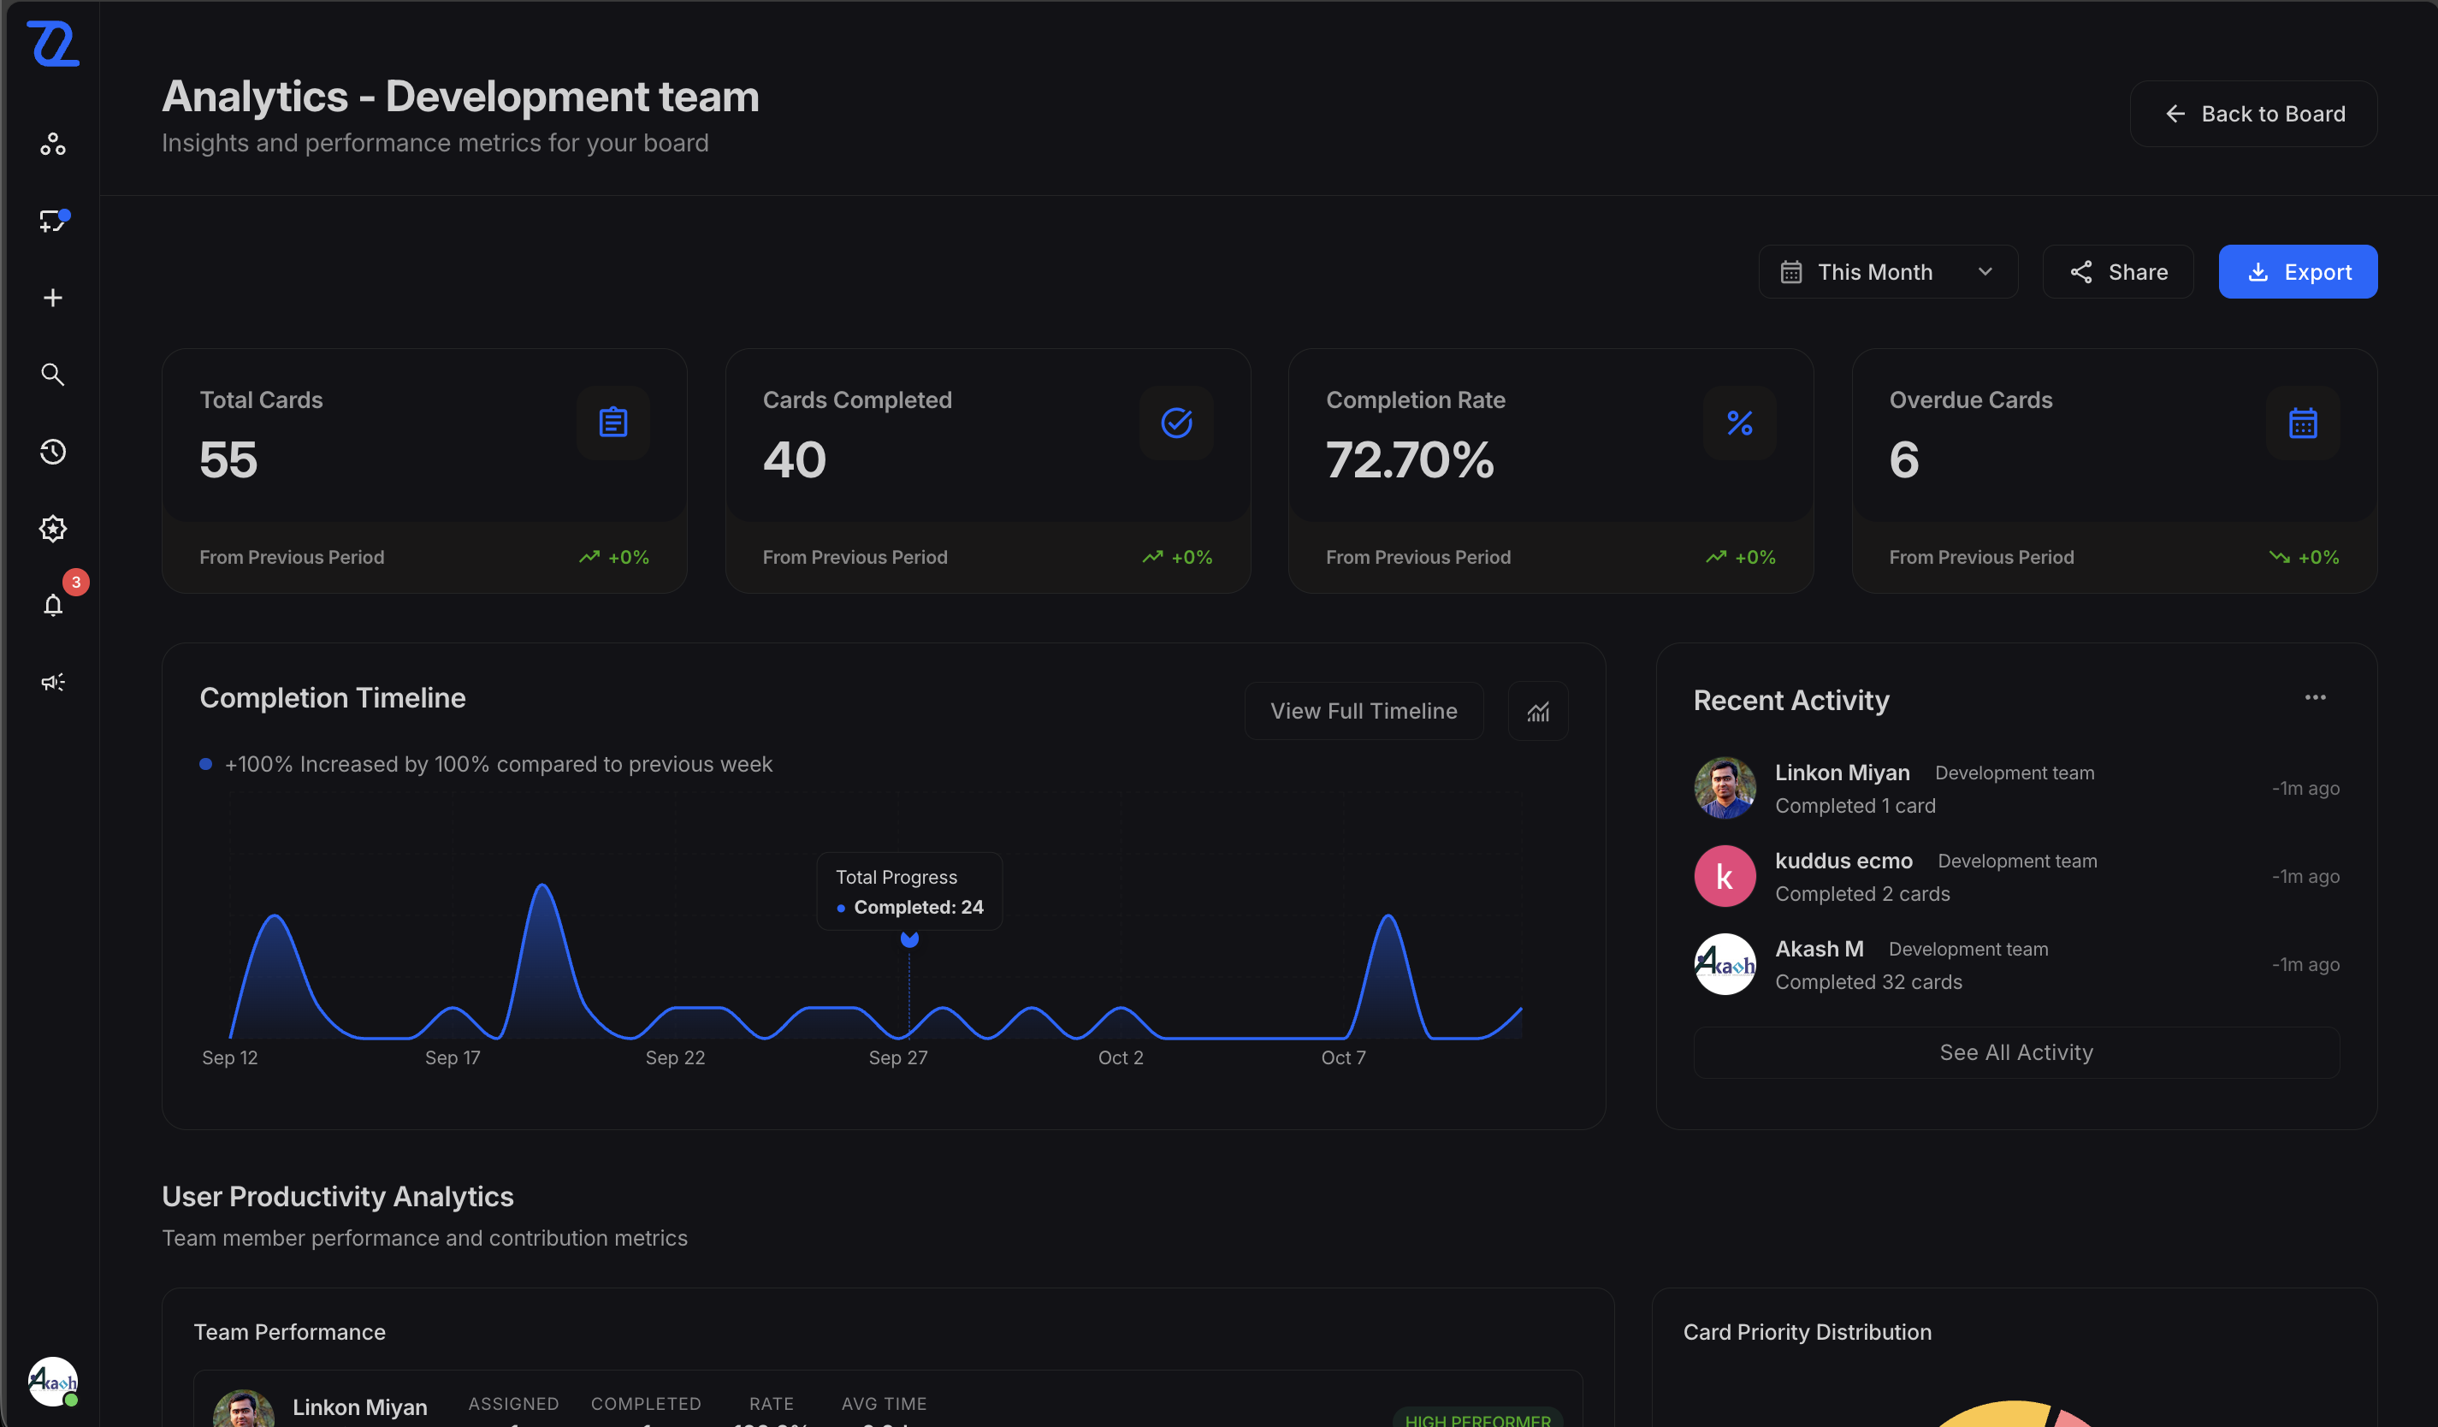Expand the This Month period dropdown
This screenshot has height=1427, width=2438.
pyautogui.click(x=1887, y=272)
